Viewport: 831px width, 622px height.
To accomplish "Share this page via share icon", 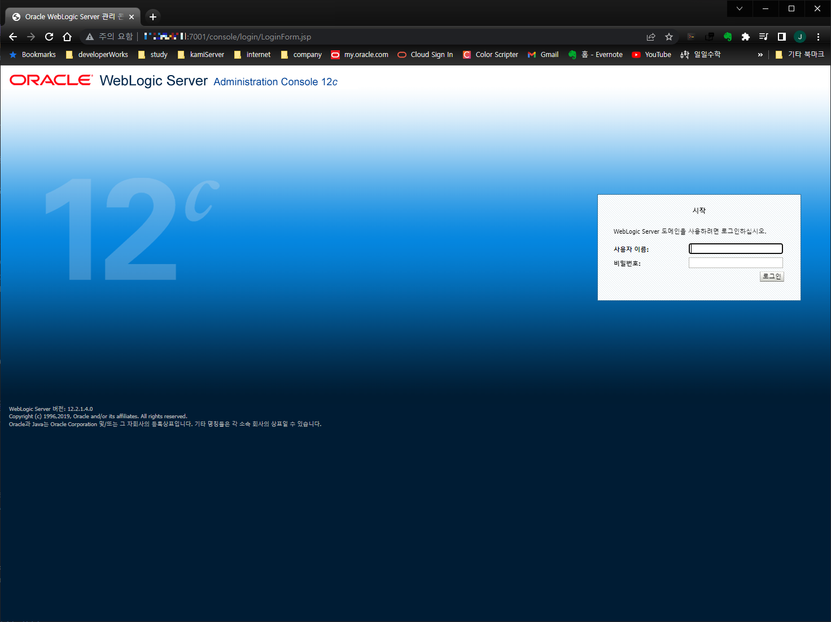I will (651, 37).
